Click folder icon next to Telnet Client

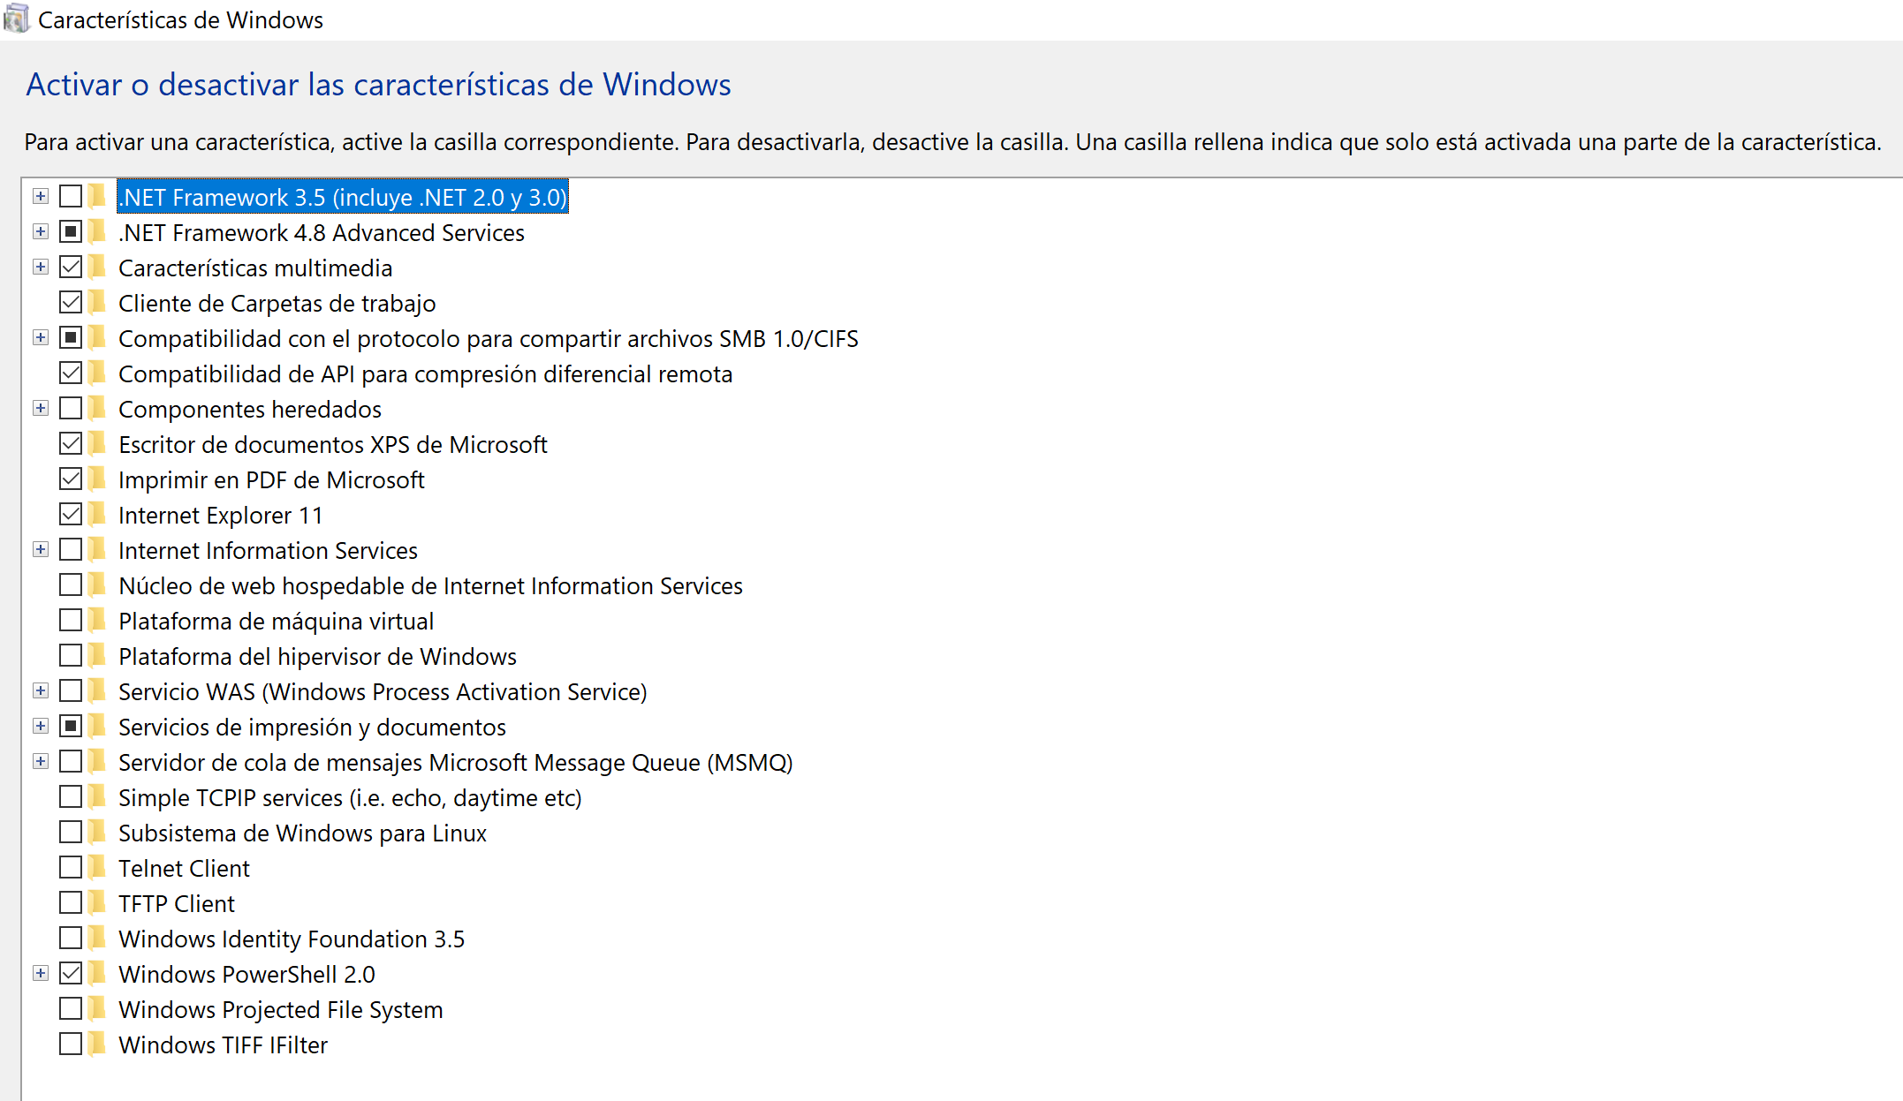coord(97,868)
